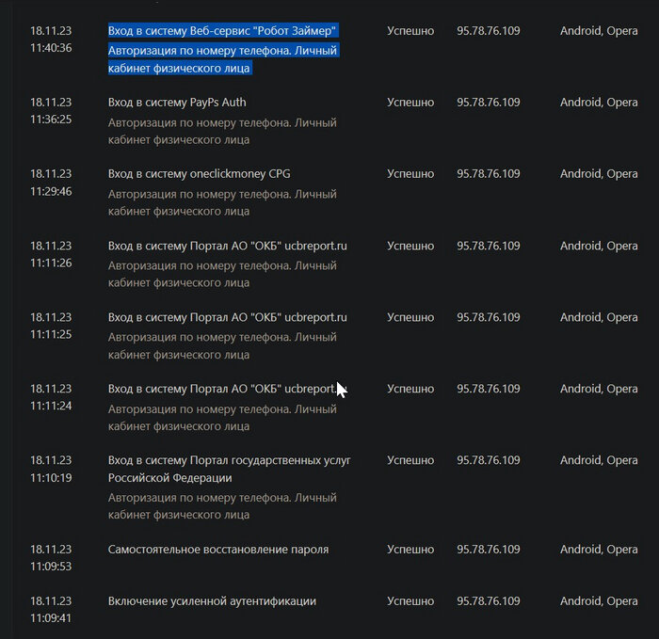Click IP 95.78.76.109 in the Робот Займер row
659x639 pixels.
coord(489,31)
